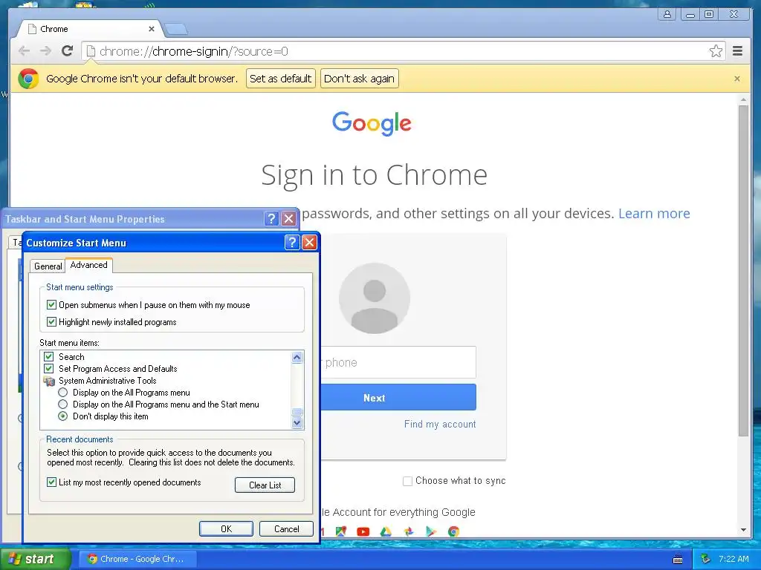The width and height of the screenshot is (761, 570).
Task: Toggle List my most recently opened documents
Action: (x=51, y=482)
